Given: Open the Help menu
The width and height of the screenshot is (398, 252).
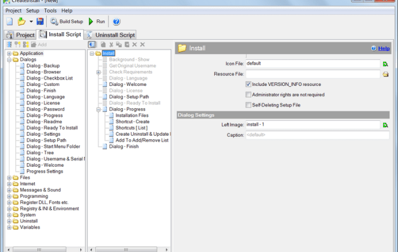Looking at the screenshot, I should coord(67,11).
